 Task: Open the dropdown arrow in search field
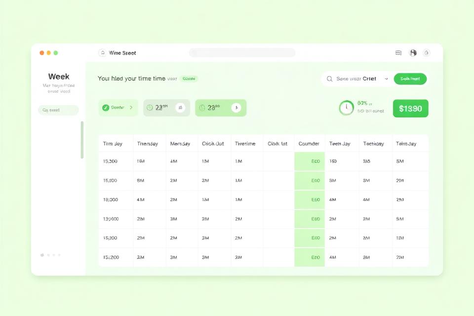(386, 79)
